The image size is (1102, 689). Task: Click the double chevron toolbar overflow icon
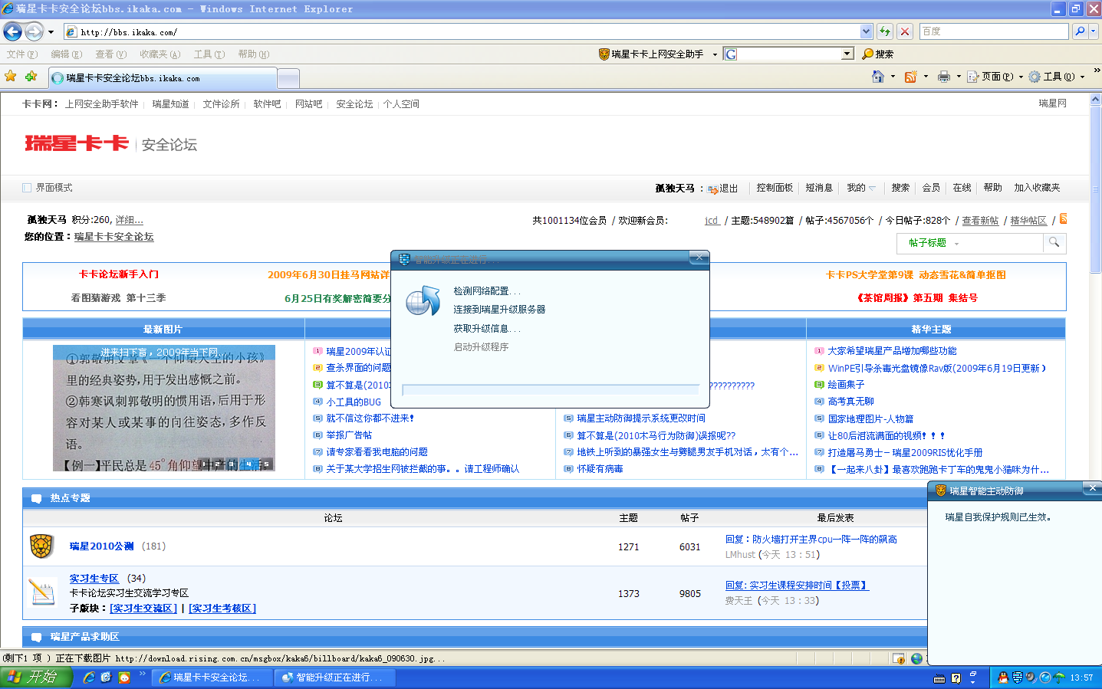(x=1097, y=71)
